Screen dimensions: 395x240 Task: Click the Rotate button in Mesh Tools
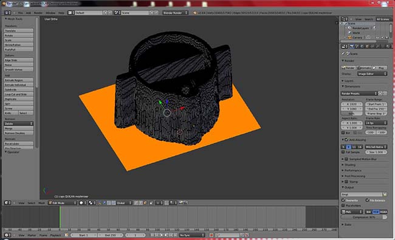click(19, 35)
